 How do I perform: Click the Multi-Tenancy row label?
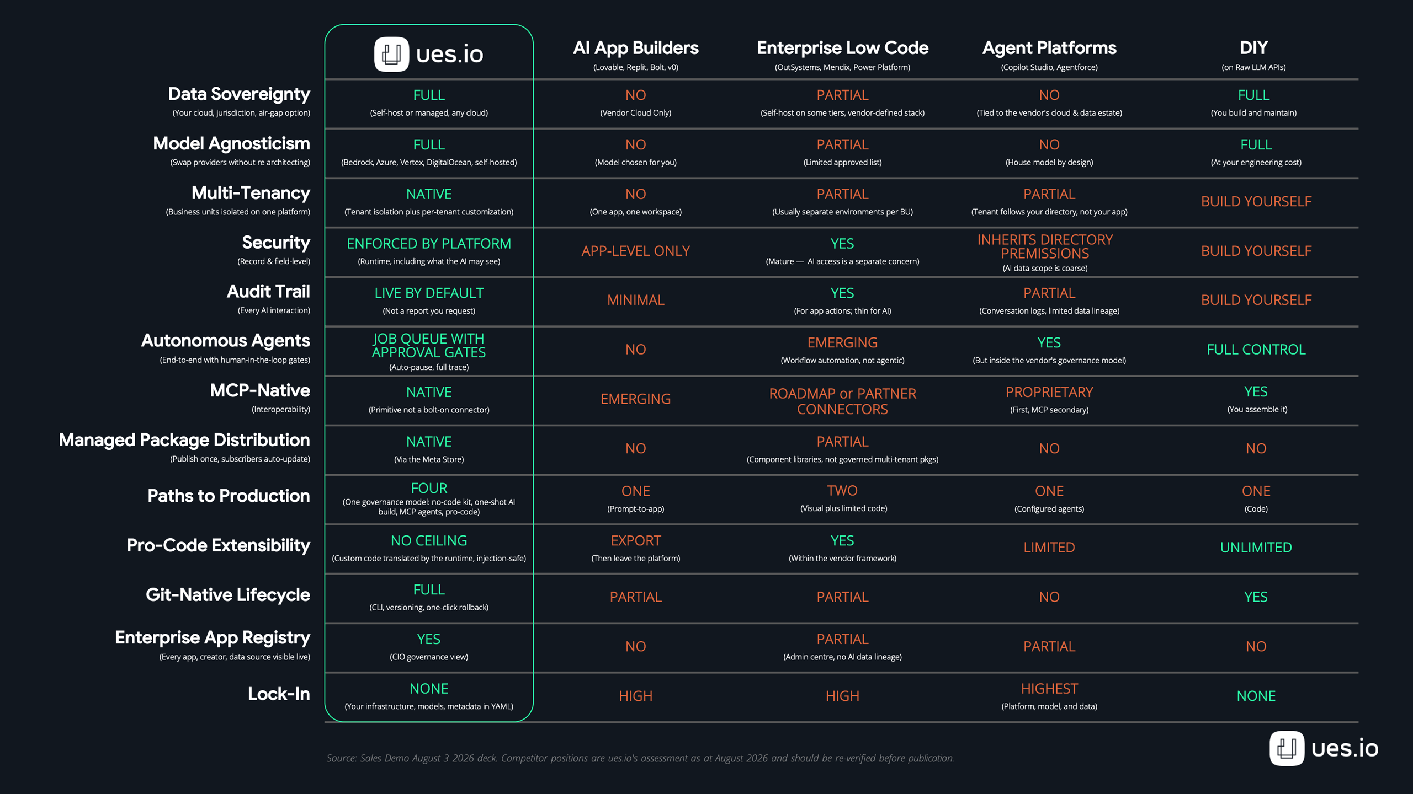point(251,193)
